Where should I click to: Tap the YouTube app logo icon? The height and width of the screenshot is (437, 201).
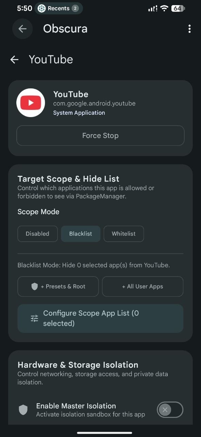(x=31, y=103)
